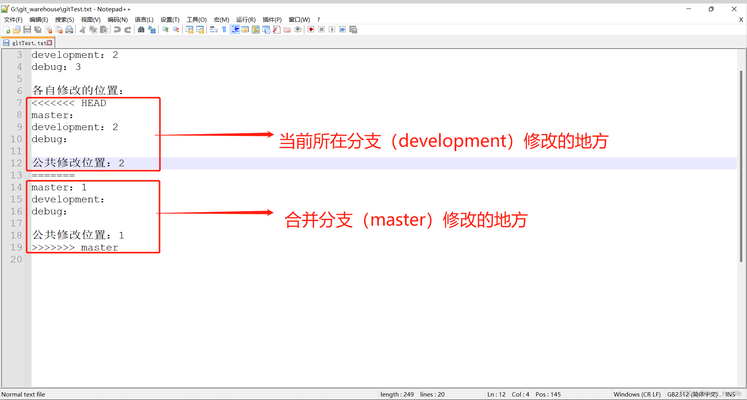Click the 'master: 1' line text
This screenshot has height=400, width=747.
(x=59, y=187)
